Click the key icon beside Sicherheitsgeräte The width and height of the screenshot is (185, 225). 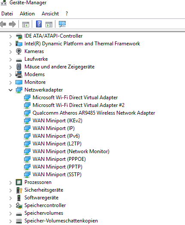pos(19,190)
